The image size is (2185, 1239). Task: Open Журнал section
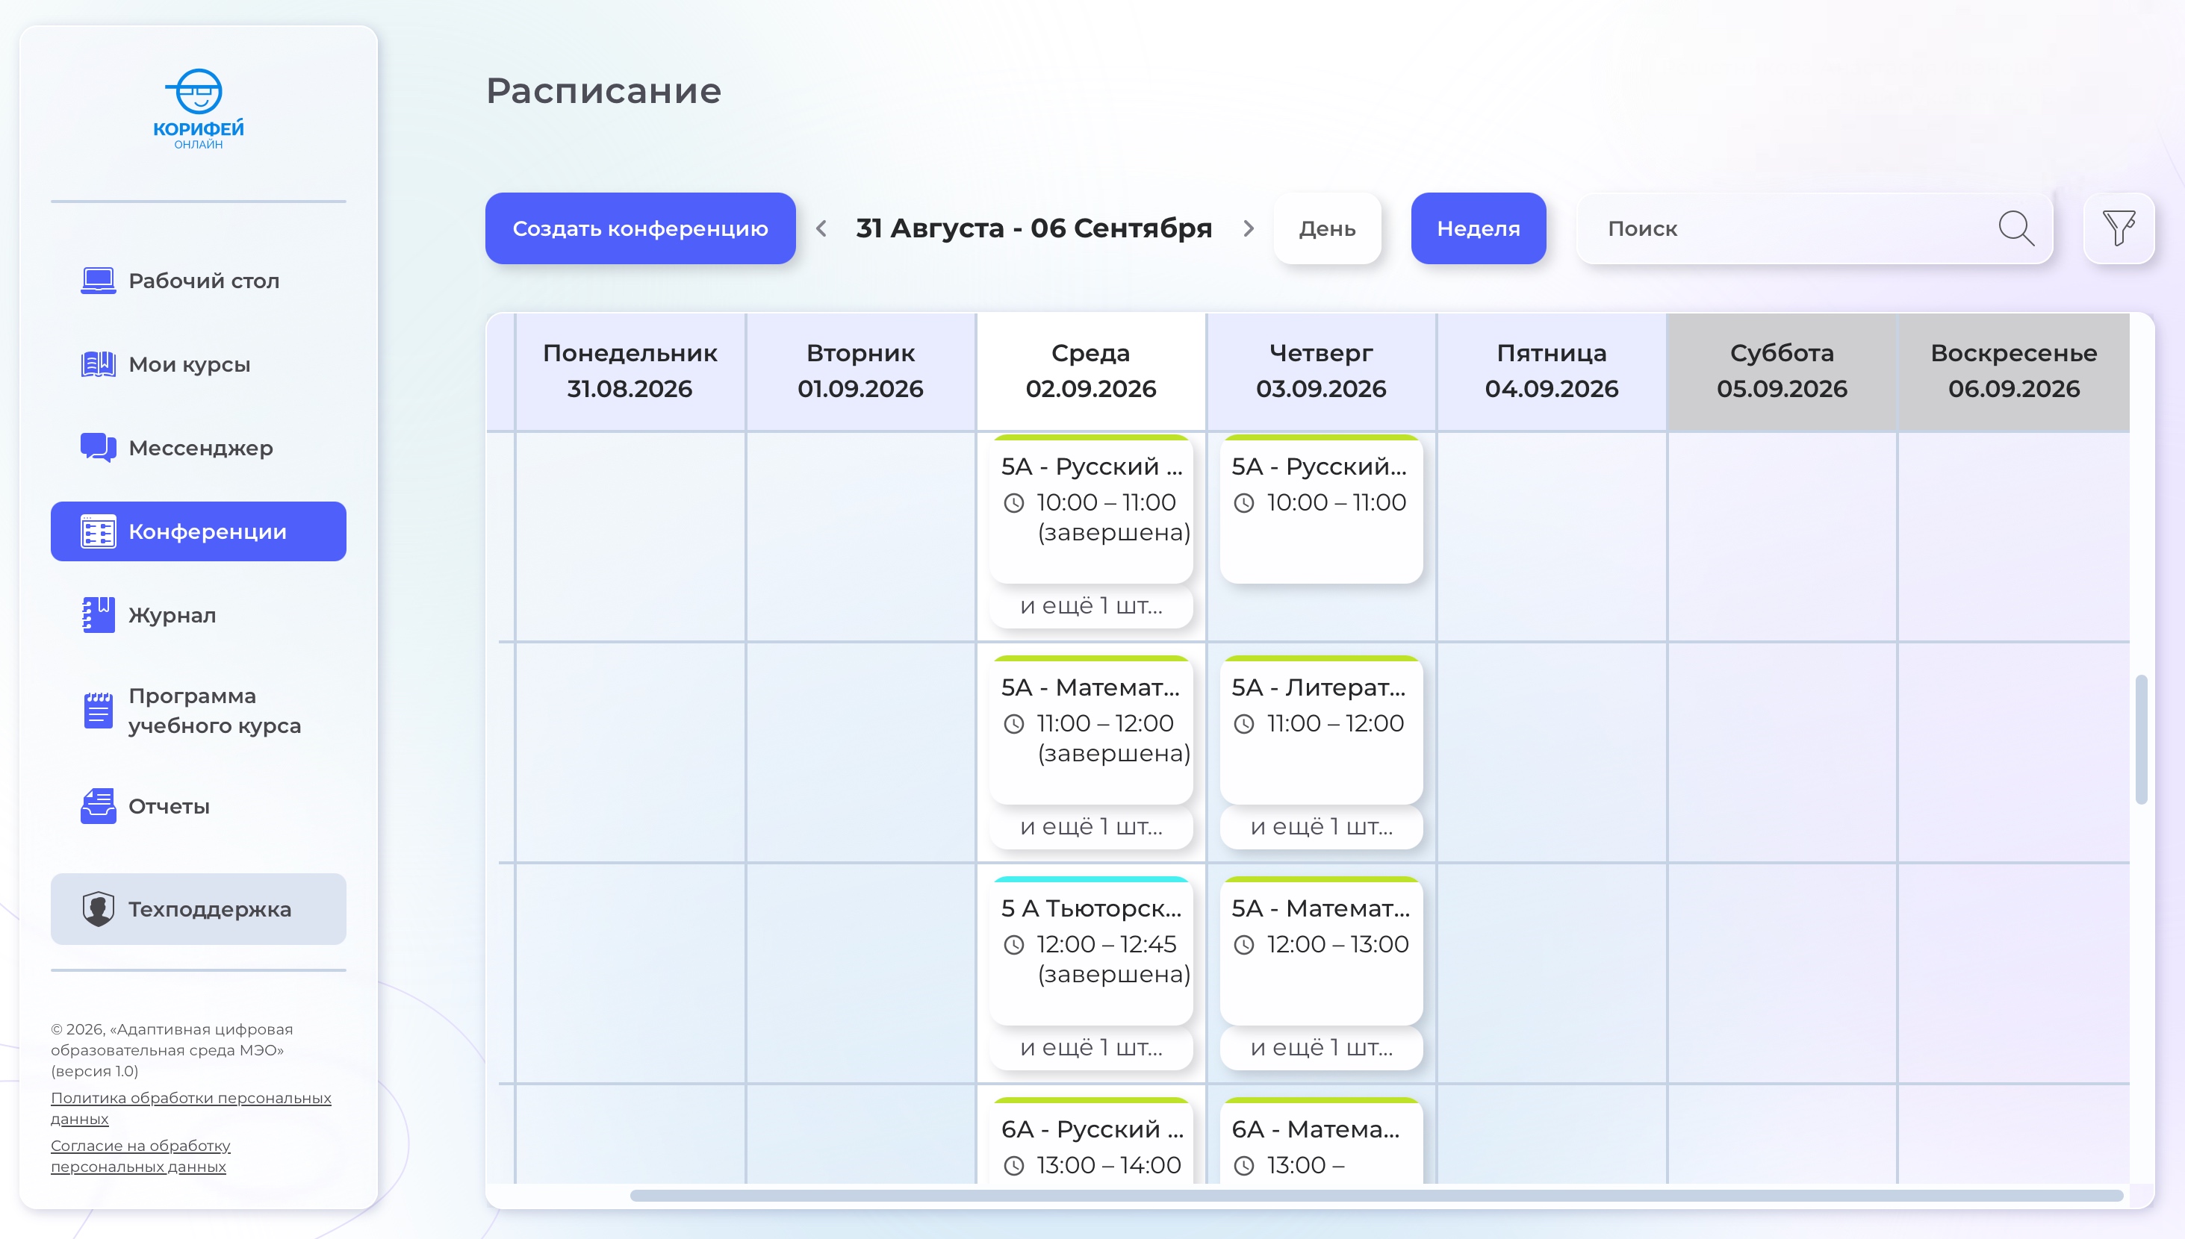pos(199,615)
